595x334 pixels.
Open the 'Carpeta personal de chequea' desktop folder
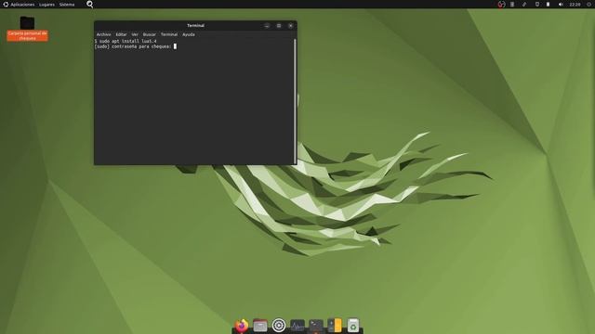[27, 29]
